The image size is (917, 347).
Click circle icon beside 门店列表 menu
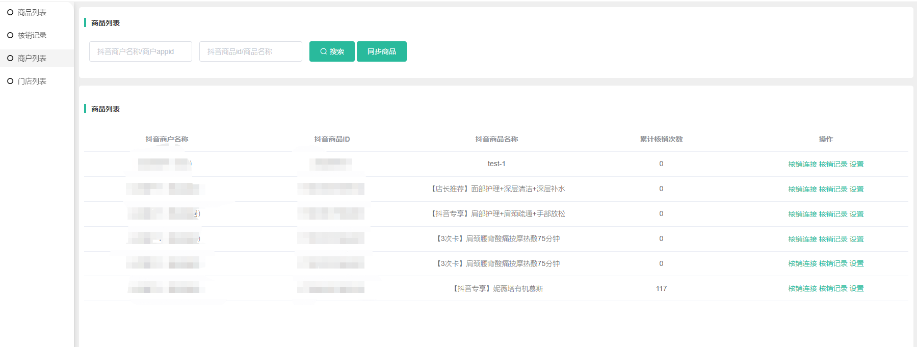point(10,81)
